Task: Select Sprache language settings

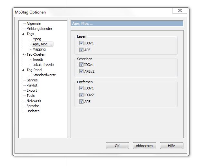Action: [33, 106]
